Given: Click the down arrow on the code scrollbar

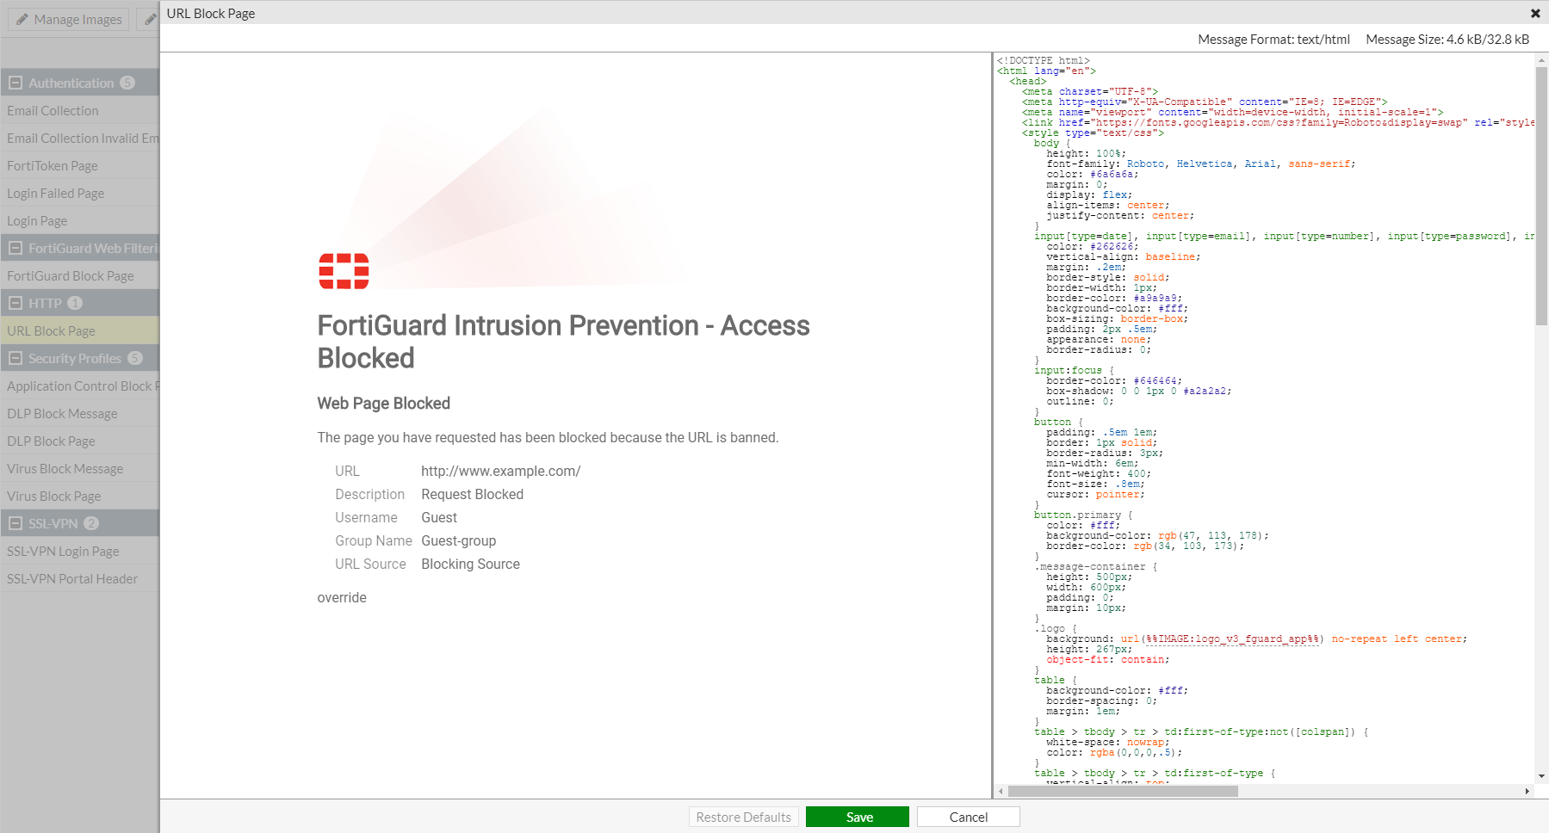Looking at the screenshot, I should pos(1540,777).
